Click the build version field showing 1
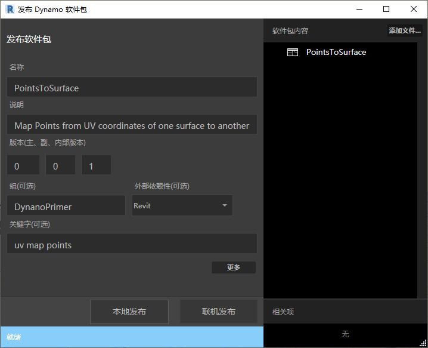Viewport: 428px width, 348px height. pyautogui.click(x=96, y=166)
